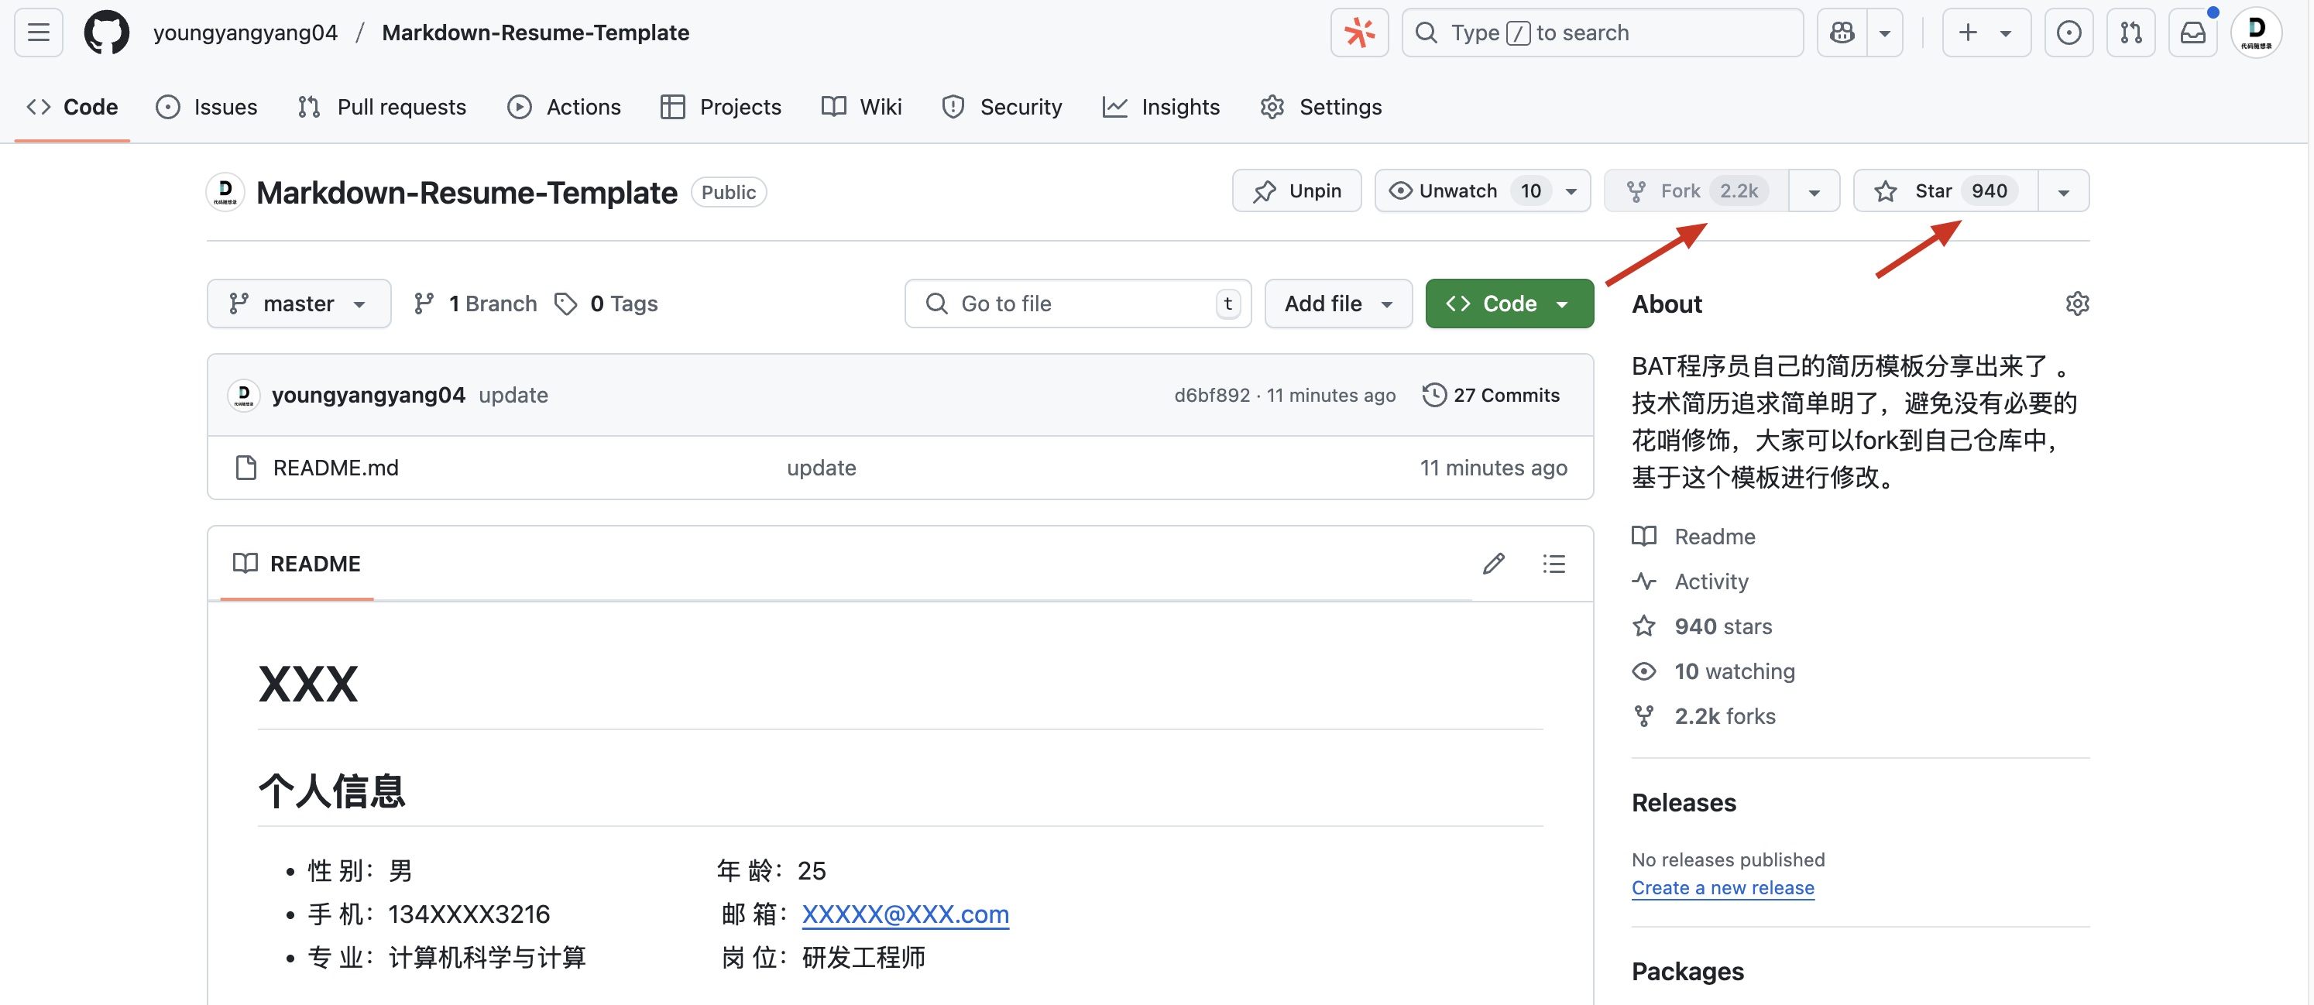Viewport: 2314px width, 1005px height.
Task: Open the Add file dropdown
Action: click(1337, 304)
